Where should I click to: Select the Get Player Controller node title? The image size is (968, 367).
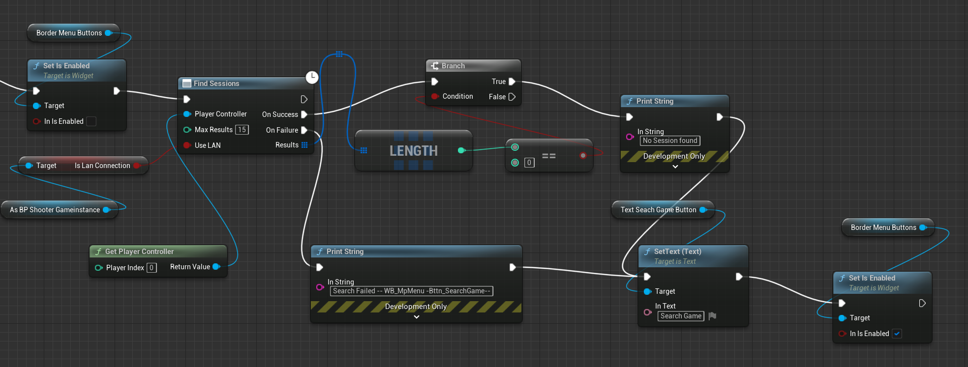[x=139, y=252]
